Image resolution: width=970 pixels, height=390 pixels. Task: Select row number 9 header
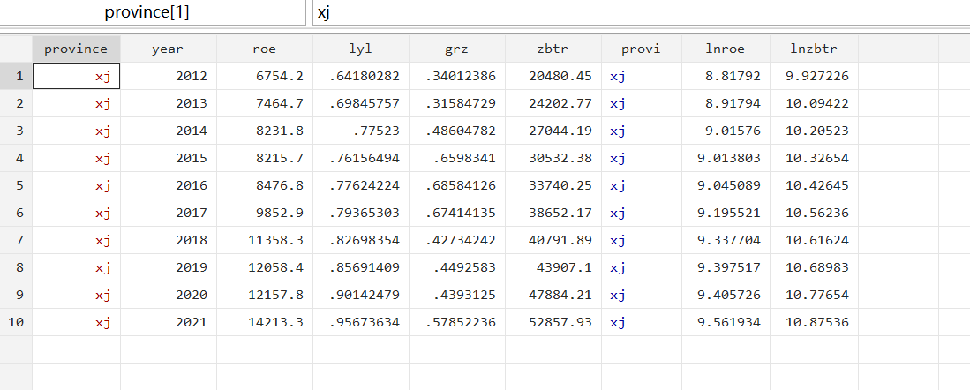[16, 295]
